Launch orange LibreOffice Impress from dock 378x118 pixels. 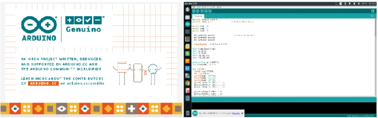tap(187, 61)
